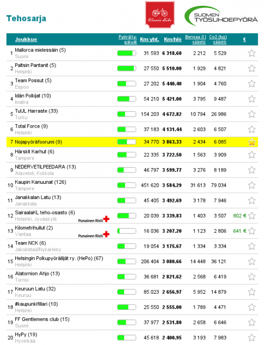Sort by the € column header
The image size is (264, 345).
pyautogui.click(x=244, y=39)
